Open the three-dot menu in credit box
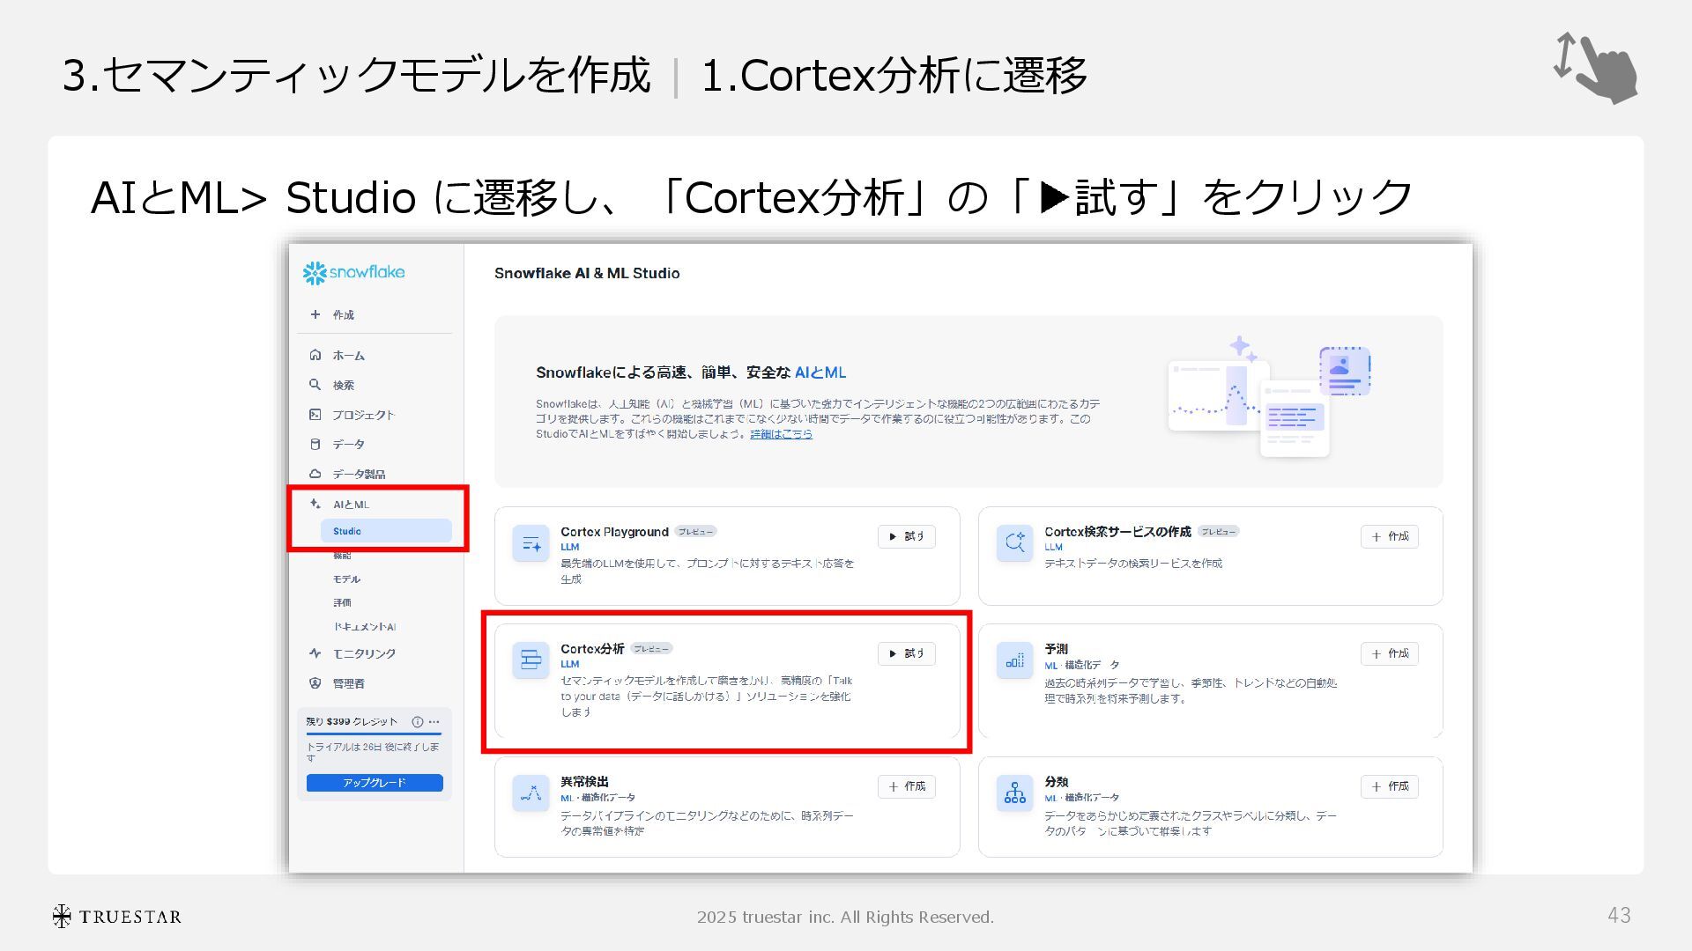The width and height of the screenshot is (1692, 951). [434, 721]
